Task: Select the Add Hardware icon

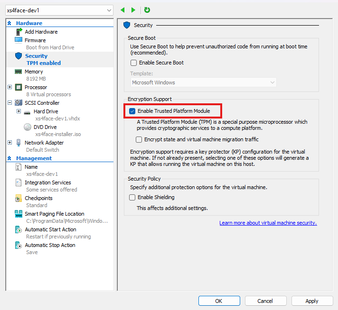Action: [x=19, y=32]
